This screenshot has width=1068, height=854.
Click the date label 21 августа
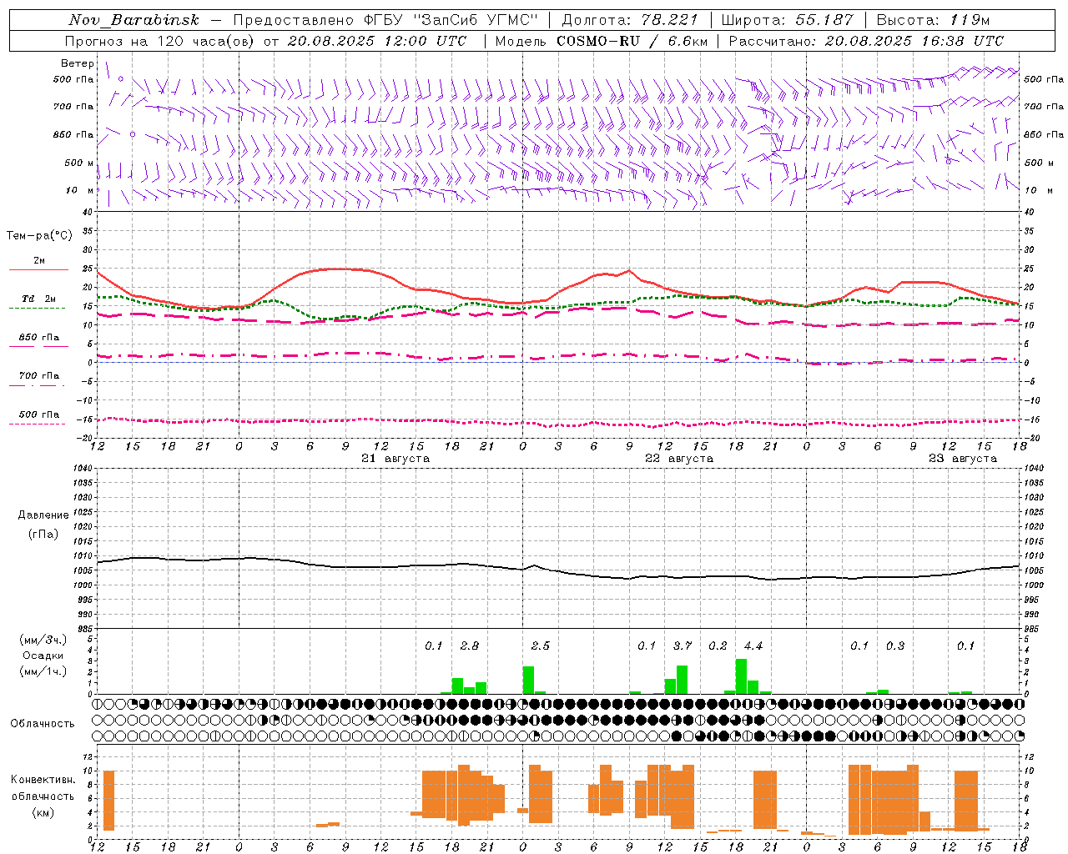click(x=395, y=459)
